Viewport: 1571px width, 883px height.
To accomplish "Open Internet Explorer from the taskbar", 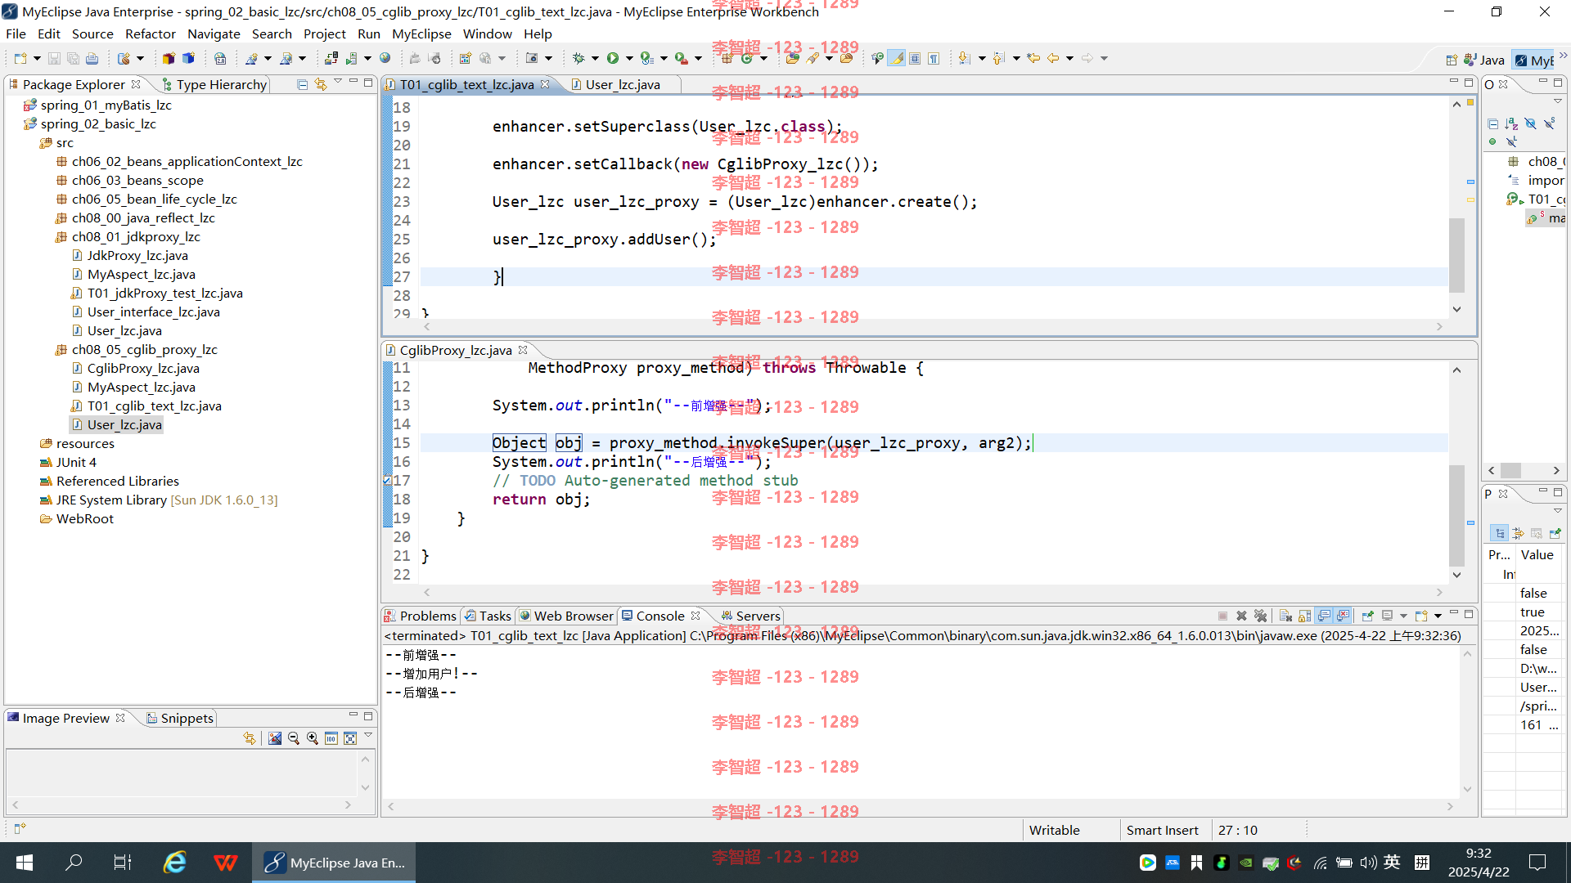I will [174, 863].
